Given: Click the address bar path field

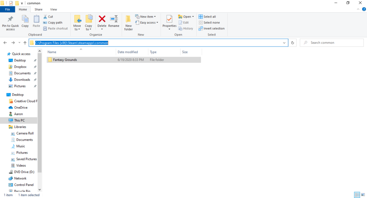Looking at the screenshot, I should 158,43.
